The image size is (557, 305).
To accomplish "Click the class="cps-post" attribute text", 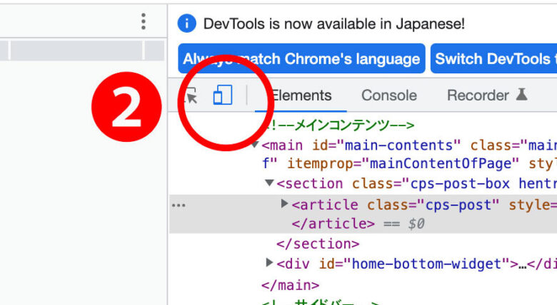I will [x=433, y=205].
